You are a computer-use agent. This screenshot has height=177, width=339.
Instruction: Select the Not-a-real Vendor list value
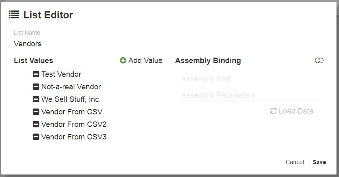click(x=71, y=87)
